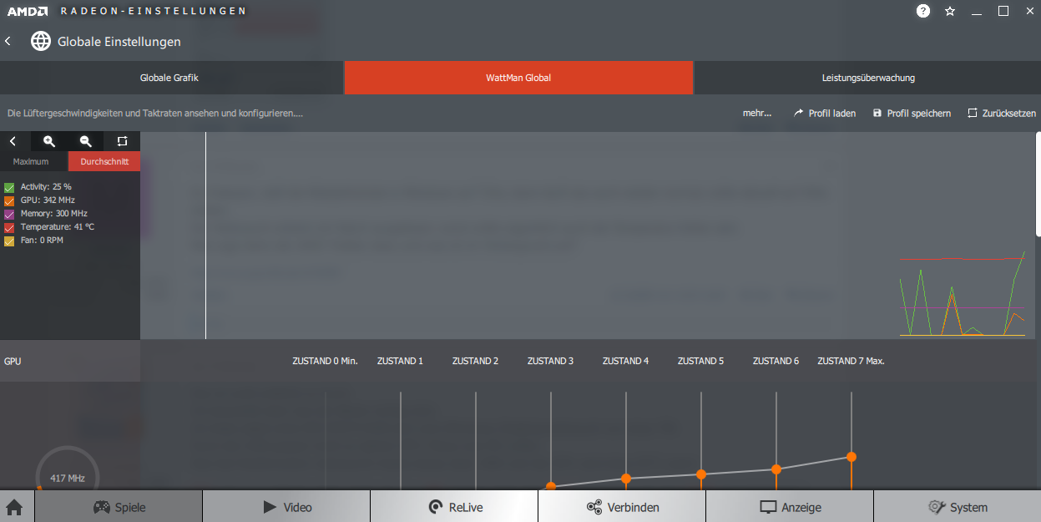
Task: Click the ZUSTAND 1 label
Action: pyautogui.click(x=400, y=361)
